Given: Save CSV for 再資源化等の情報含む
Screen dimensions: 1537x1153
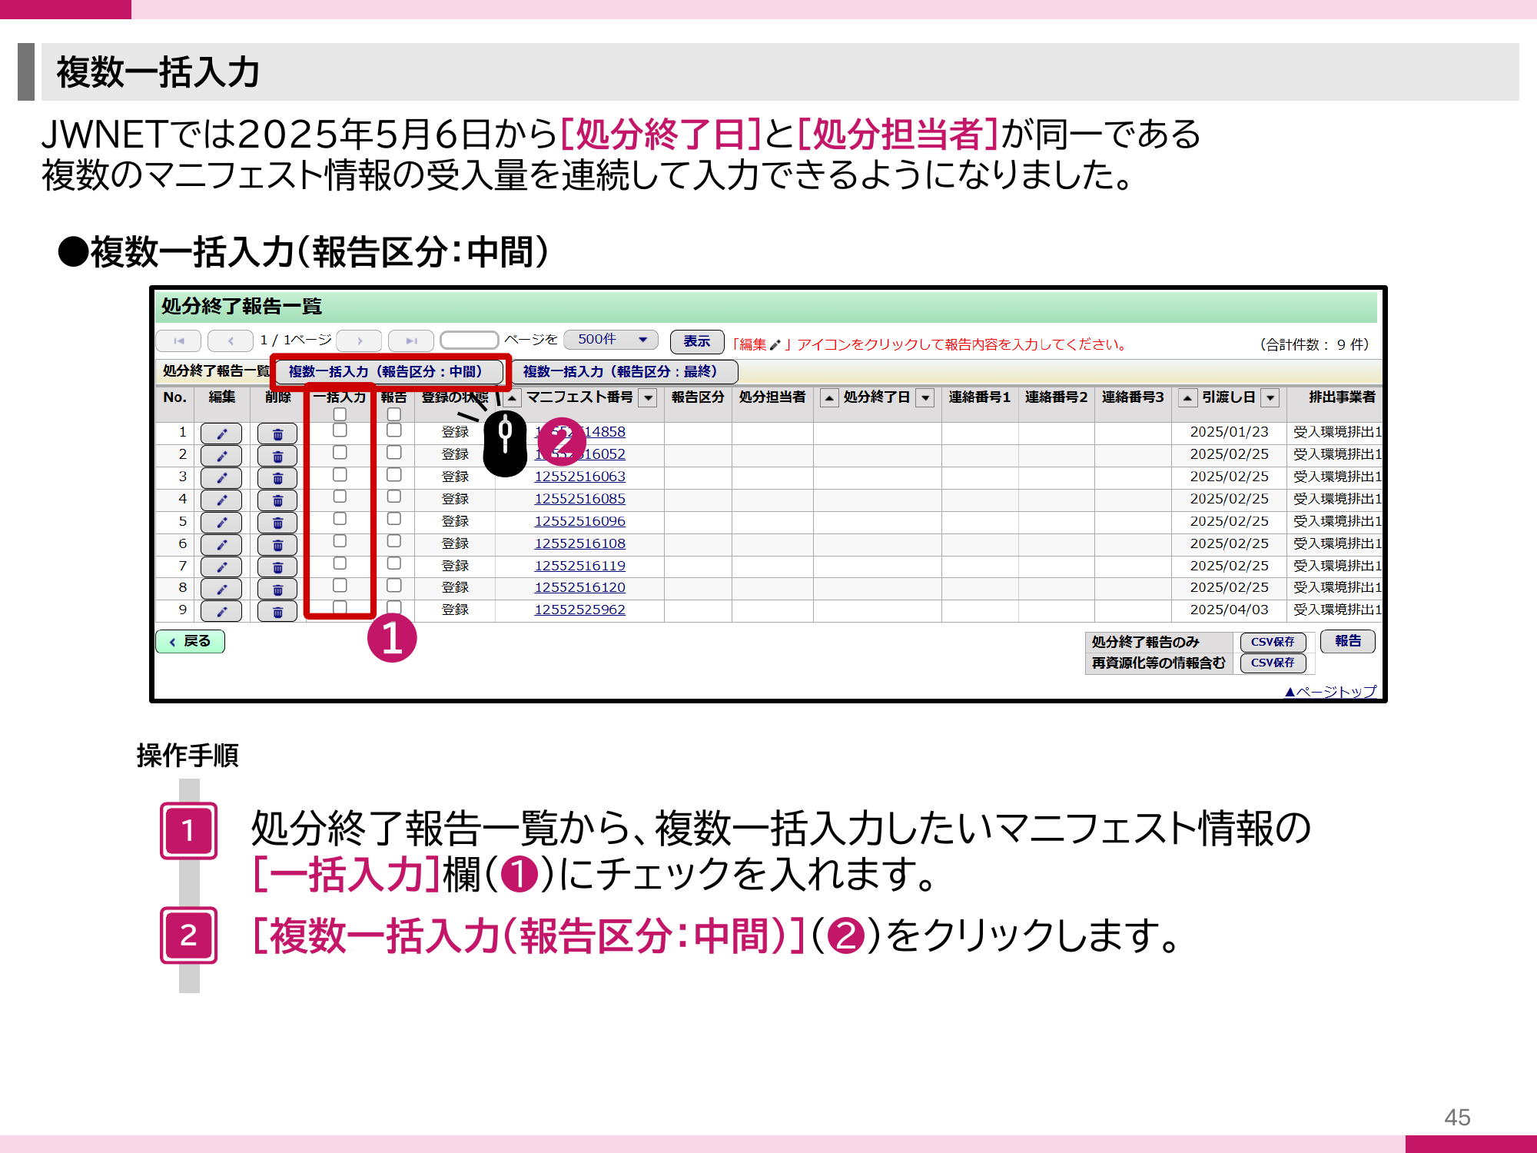Looking at the screenshot, I should [1273, 663].
